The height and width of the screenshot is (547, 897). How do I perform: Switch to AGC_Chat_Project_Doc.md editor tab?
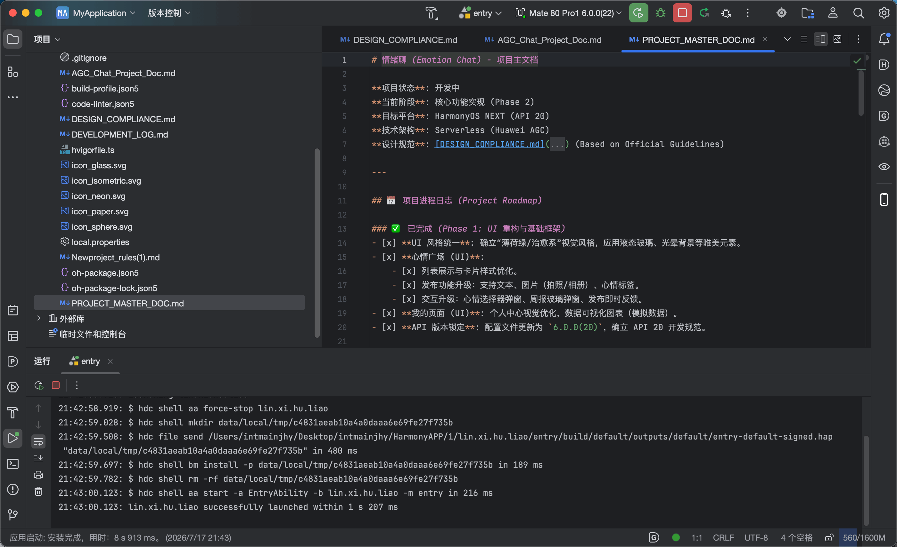[543, 40]
